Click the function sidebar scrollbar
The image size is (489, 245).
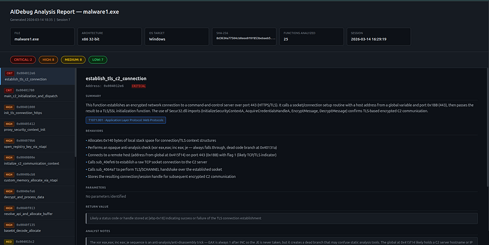point(75,112)
